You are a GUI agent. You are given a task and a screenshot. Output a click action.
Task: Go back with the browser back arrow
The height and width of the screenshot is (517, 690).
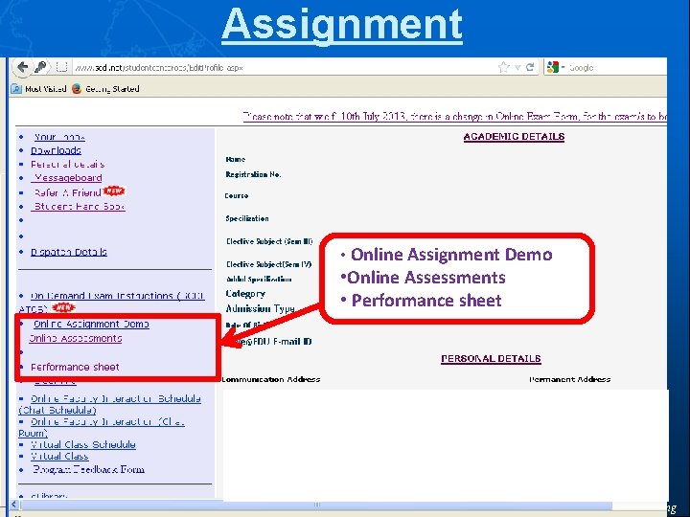(22, 67)
